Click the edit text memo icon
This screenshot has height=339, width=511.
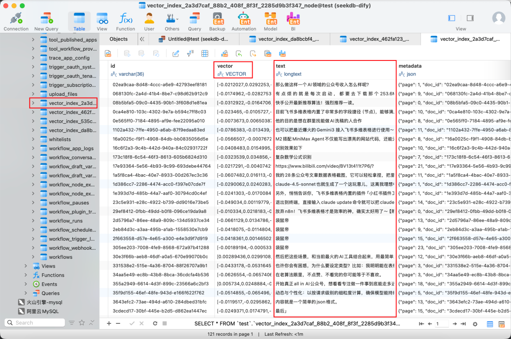(x=176, y=53)
